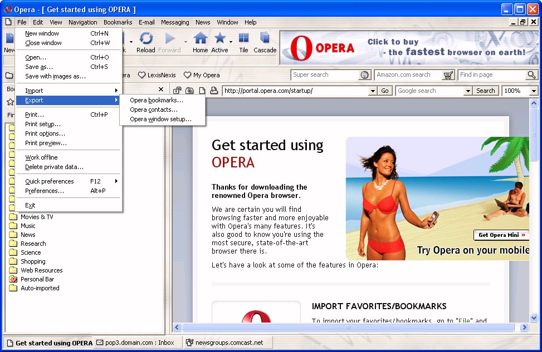Image resolution: width=542 pixels, height=352 pixels.
Task: Click in the Super search field
Action: click(326, 75)
